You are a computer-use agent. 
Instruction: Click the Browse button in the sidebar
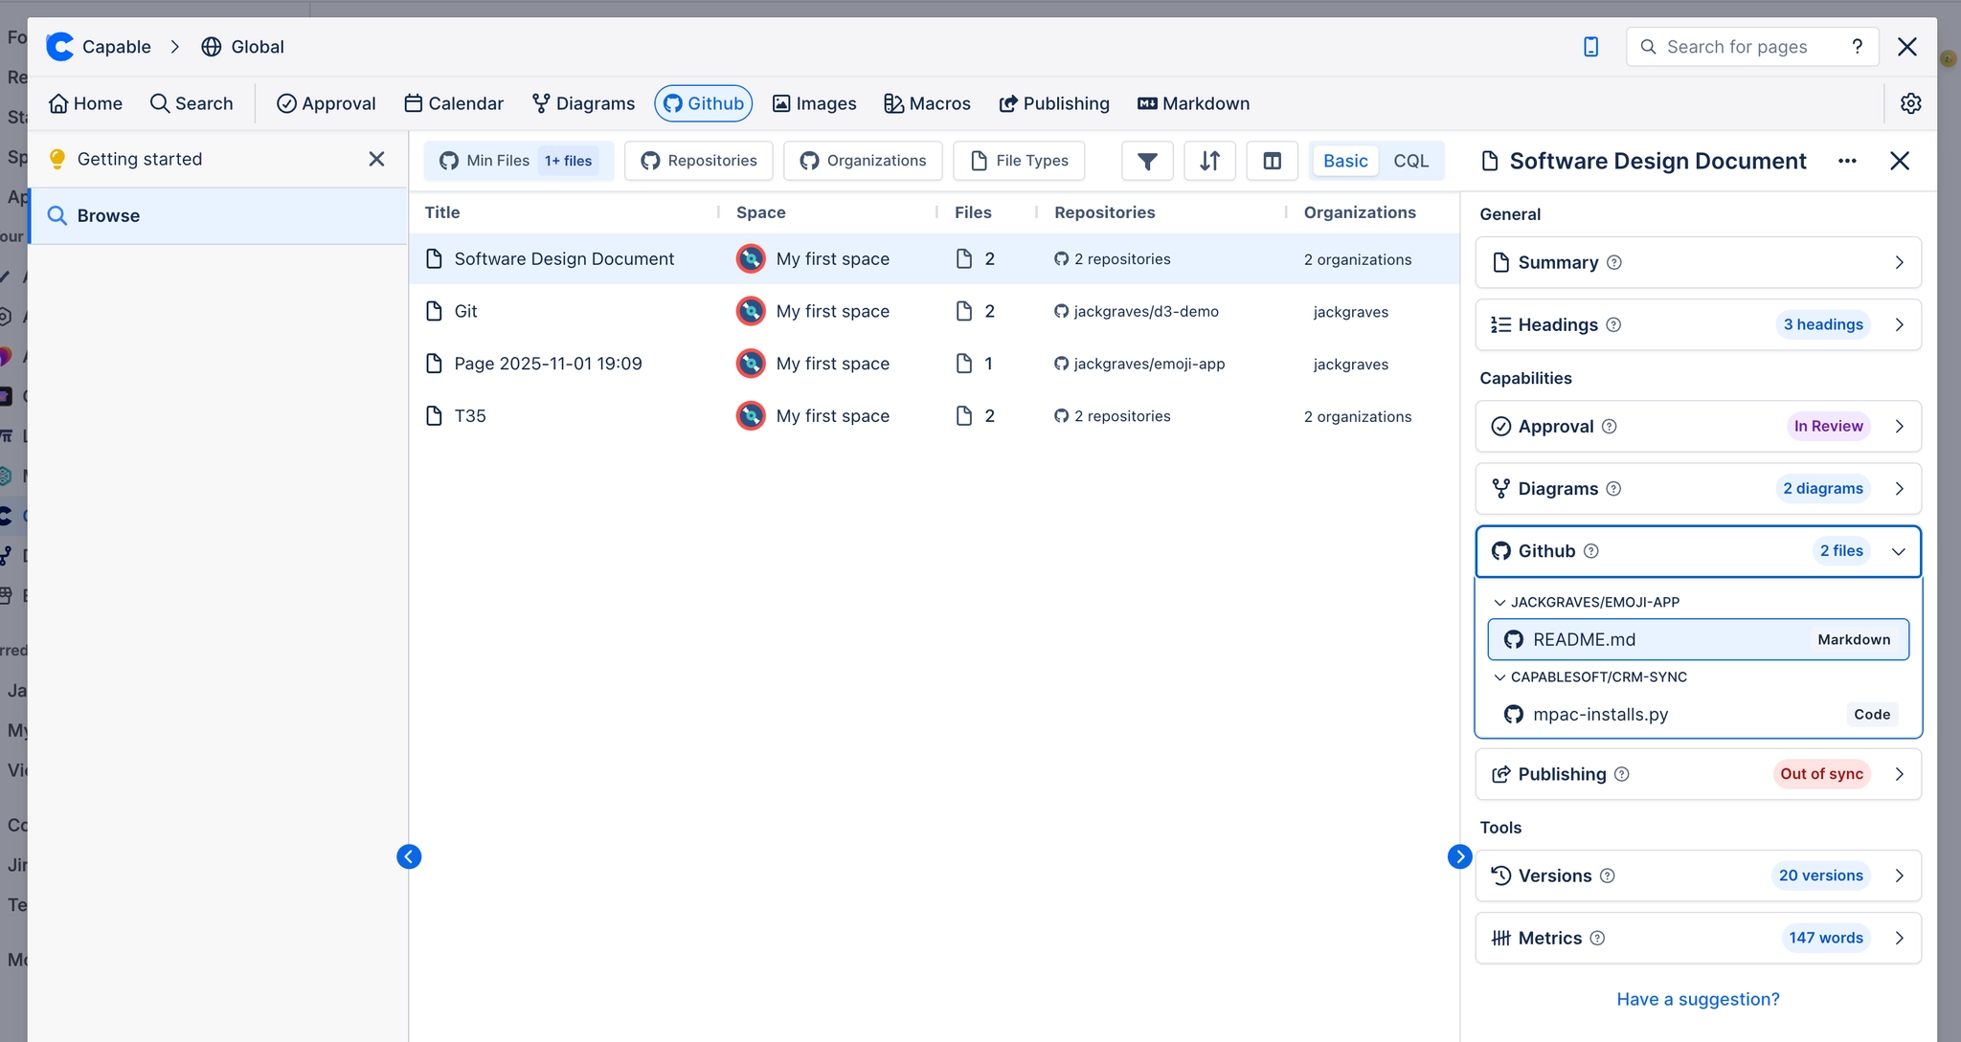[x=108, y=215]
